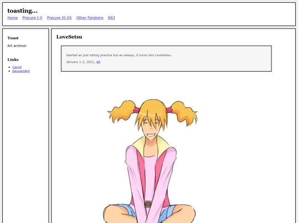
Task: Select the LoveSetsu page heading
Action: (69, 37)
